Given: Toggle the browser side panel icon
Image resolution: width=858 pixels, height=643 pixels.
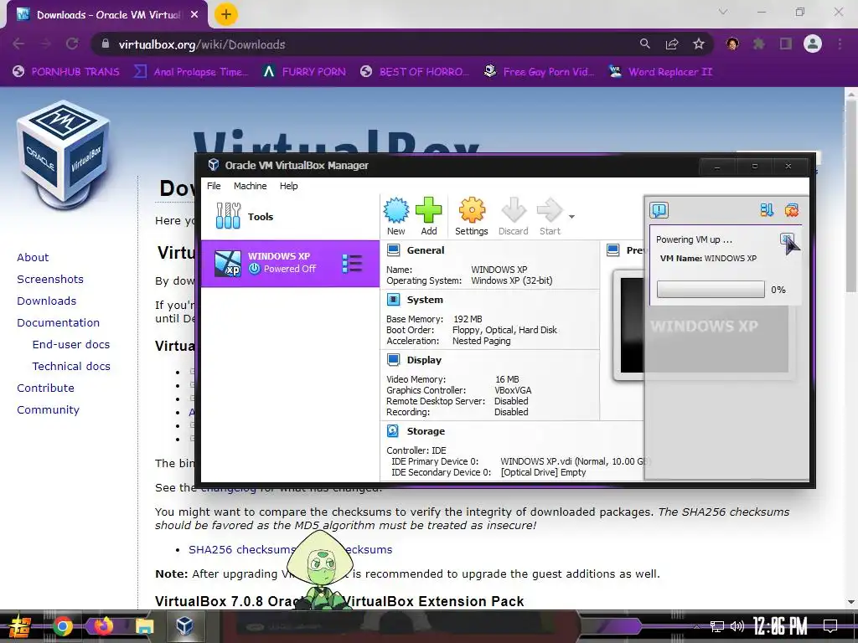Looking at the screenshot, I should point(786,44).
